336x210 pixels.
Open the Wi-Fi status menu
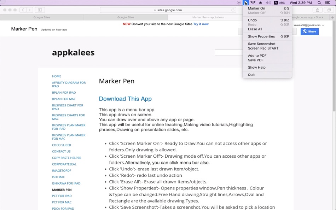[253, 3]
